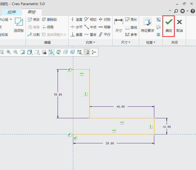Image resolution: width=196 pixels, height=170 pixels.
Task: Apply the 对称 symmetric constraint
Action: (x=104, y=19)
